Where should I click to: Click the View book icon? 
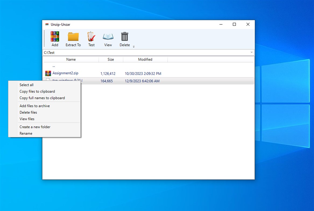pyautogui.click(x=108, y=36)
